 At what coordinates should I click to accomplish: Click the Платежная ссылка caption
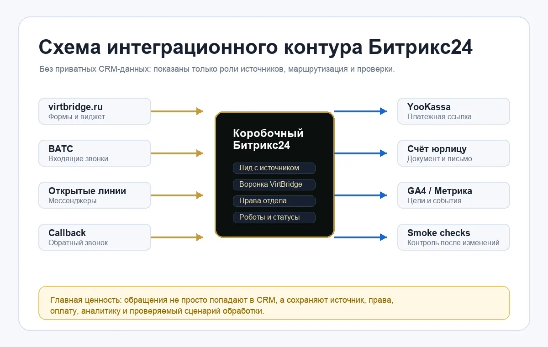tap(439, 117)
